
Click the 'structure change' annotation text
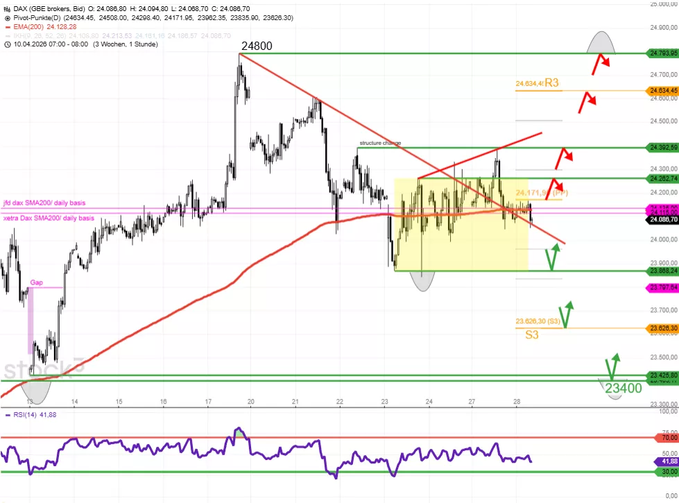[x=379, y=144]
